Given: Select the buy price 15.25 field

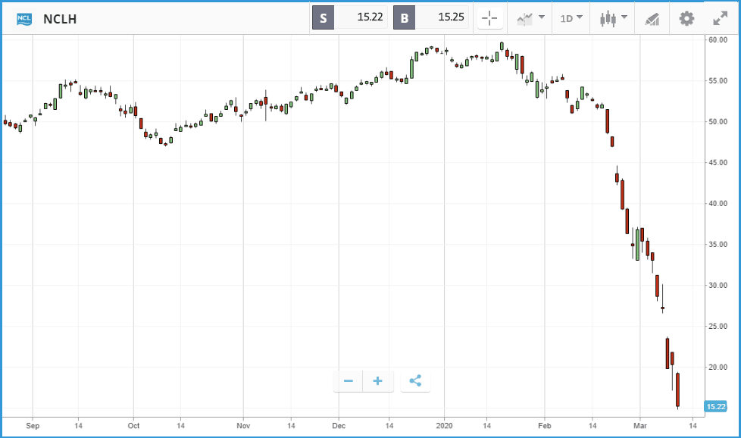Looking at the screenshot, I should click(x=442, y=17).
